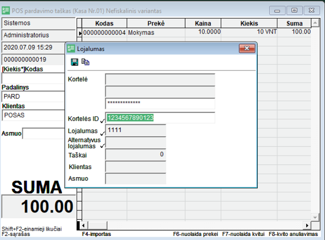Click the checkmark next to Lojalumas label
The image size is (325, 240).
[x=103, y=133]
